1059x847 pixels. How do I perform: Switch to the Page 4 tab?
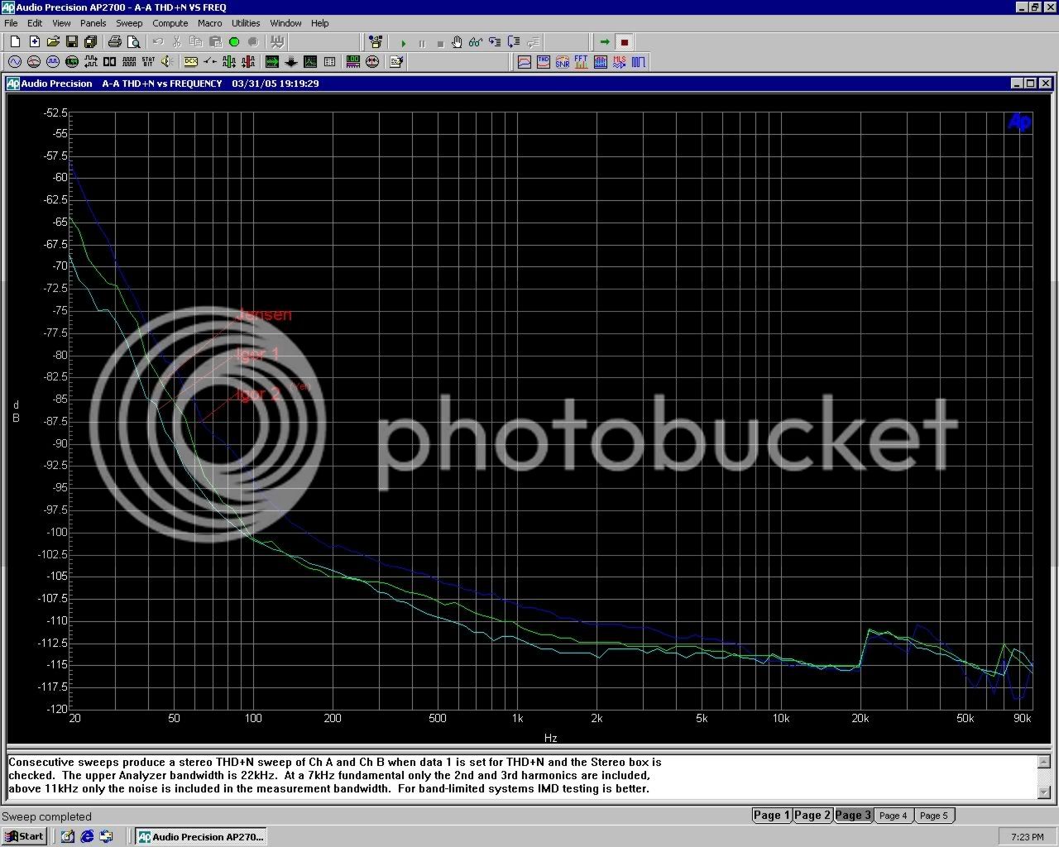[894, 815]
